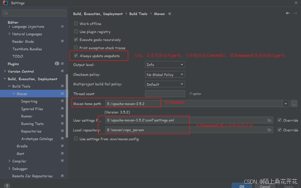Click project icon beside Gradle
This screenshot has width=301, height=188.
pos(63,146)
